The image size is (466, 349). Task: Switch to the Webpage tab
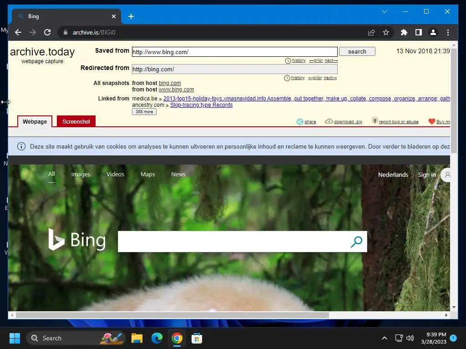pos(35,122)
